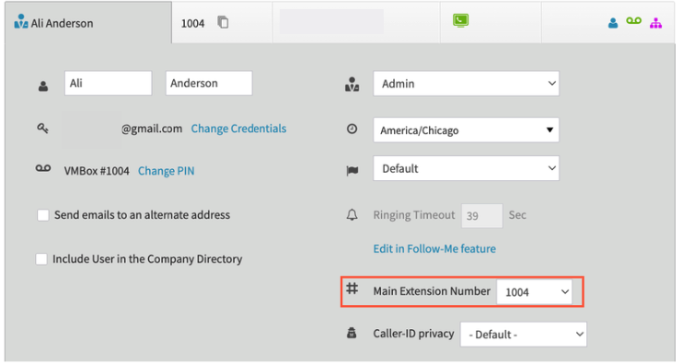Click the flag icon beside Default
The width and height of the screenshot is (682, 364).
(x=353, y=171)
